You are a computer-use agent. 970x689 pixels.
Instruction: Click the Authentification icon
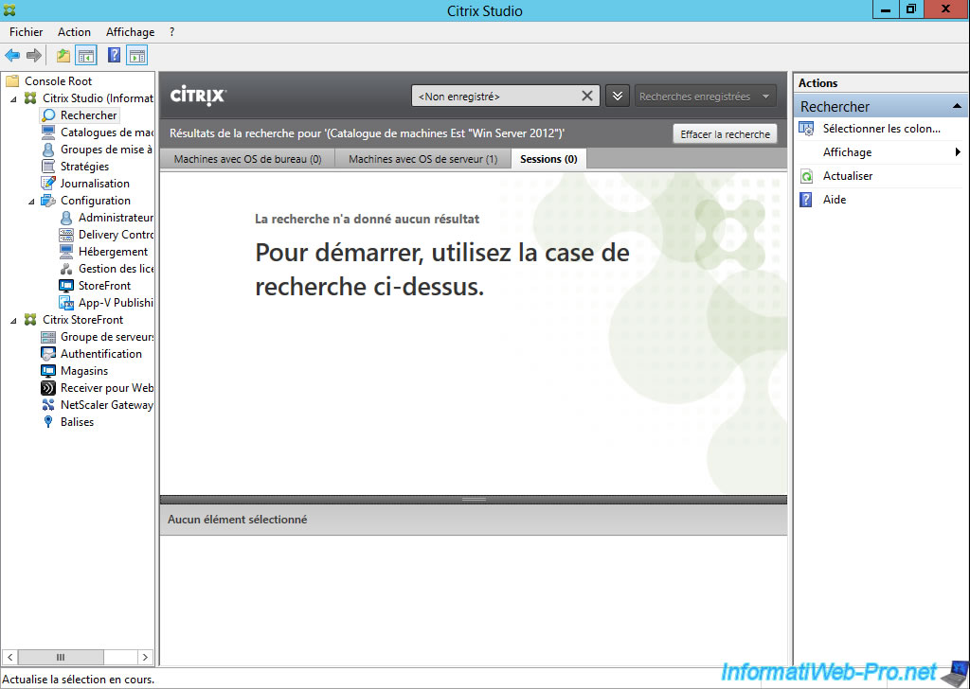pyautogui.click(x=48, y=354)
